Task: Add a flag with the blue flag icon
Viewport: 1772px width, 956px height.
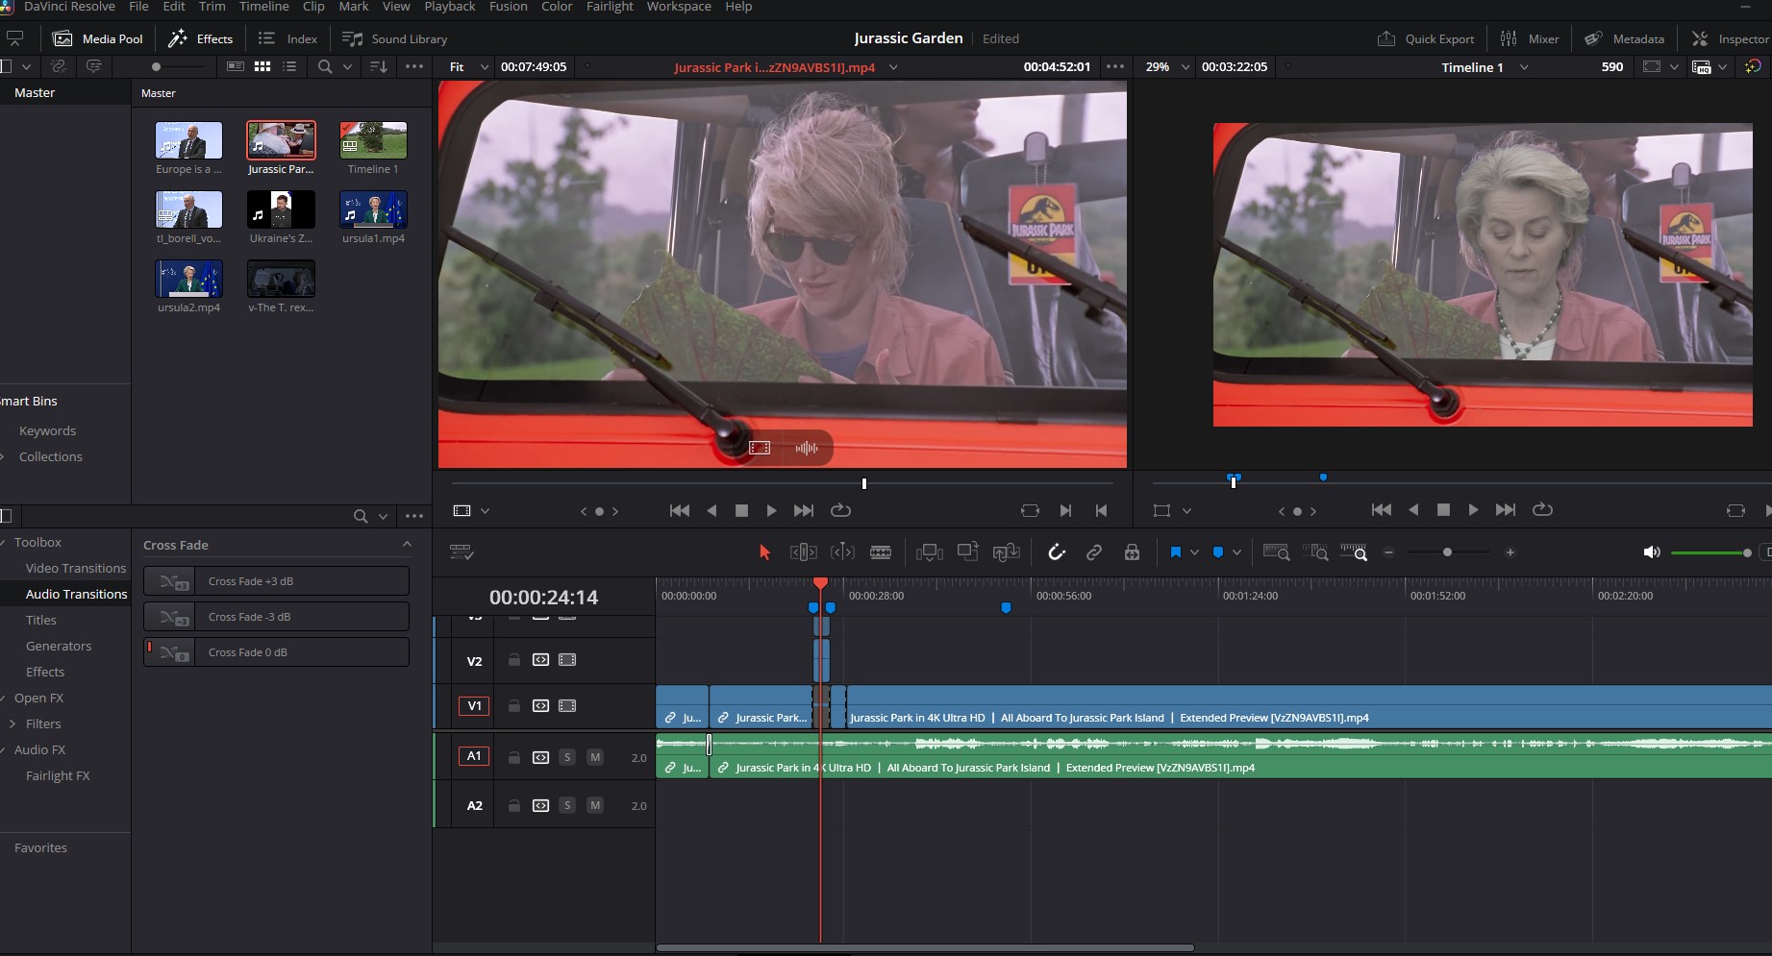Action: (1176, 552)
